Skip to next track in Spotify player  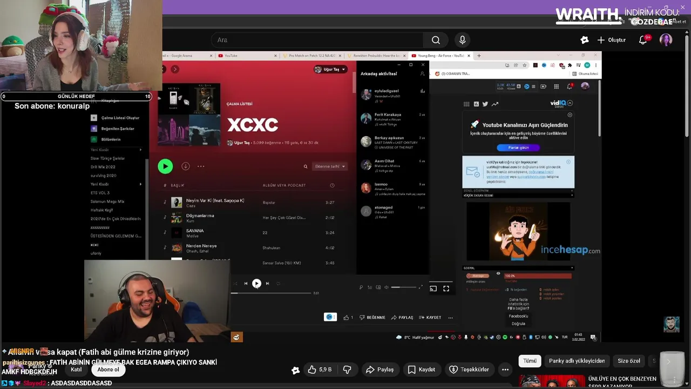coord(267,283)
